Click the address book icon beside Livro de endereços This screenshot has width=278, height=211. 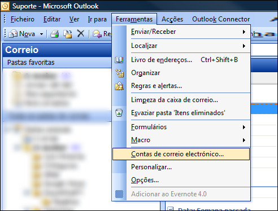[119, 60]
